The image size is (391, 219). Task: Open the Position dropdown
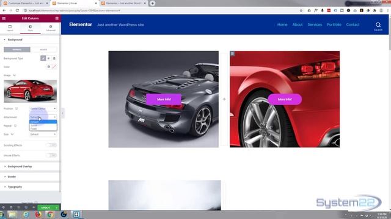point(43,109)
